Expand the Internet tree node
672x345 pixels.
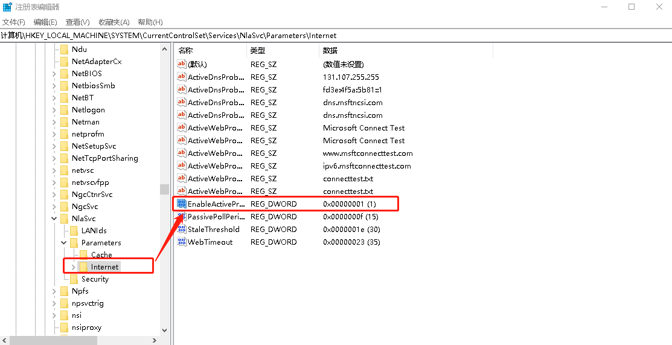[73, 267]
